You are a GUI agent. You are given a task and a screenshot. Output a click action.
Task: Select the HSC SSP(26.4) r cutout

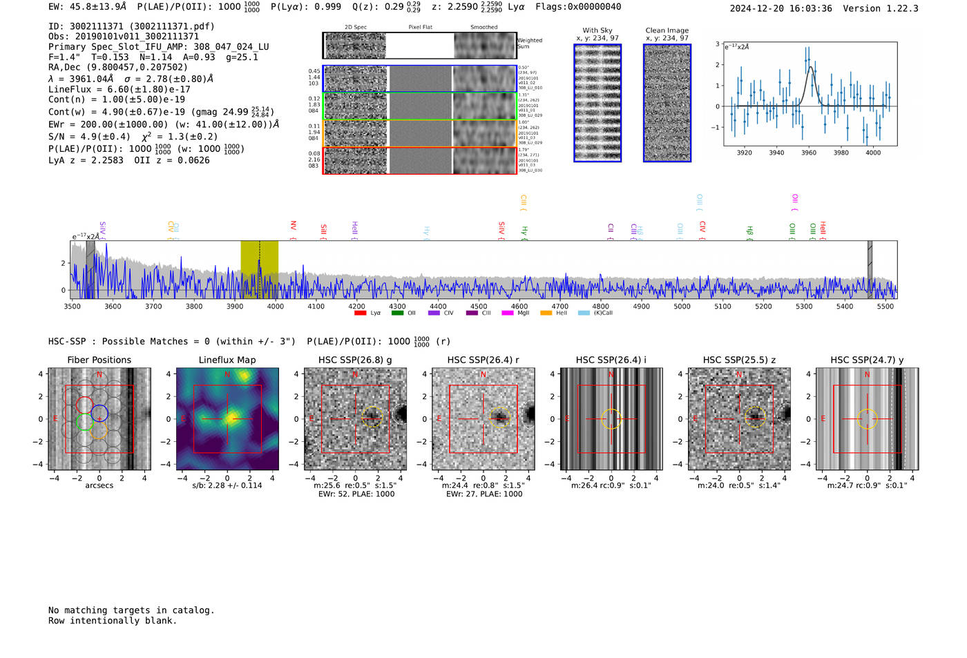[483, 419]
